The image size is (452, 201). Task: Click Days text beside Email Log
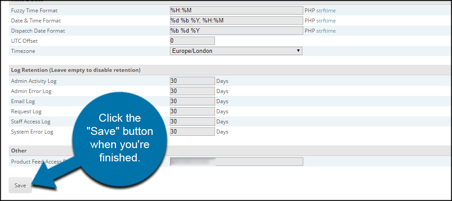(222, 101)
